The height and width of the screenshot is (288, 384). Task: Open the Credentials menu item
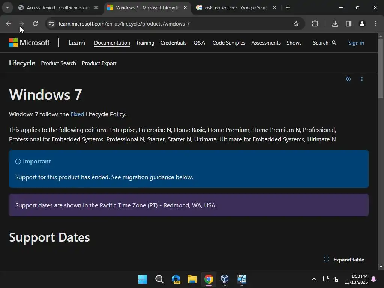(x=173, y=43)
